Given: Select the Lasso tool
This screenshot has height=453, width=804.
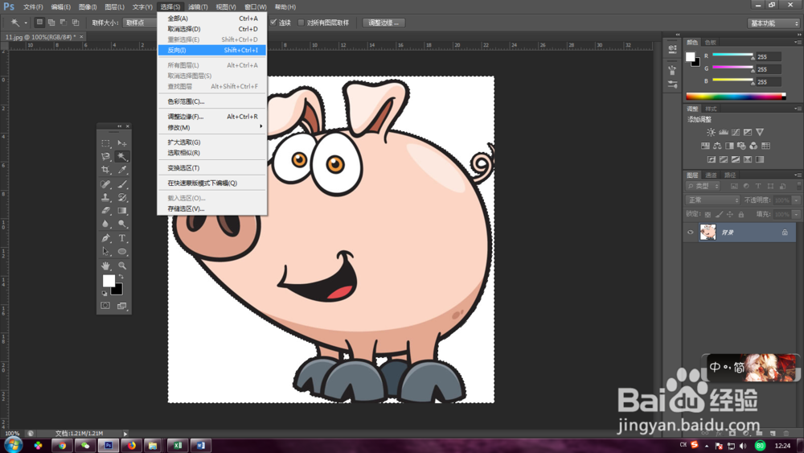Looking at the screenshot, I should click(105, 156).
